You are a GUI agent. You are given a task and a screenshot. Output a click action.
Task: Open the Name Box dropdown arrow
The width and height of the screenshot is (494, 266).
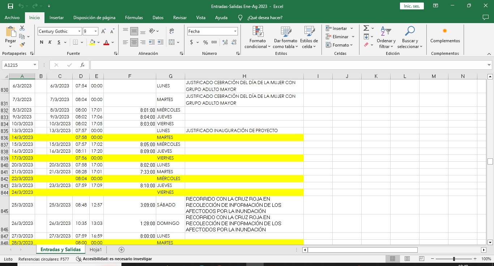click(x=35, y=65)
